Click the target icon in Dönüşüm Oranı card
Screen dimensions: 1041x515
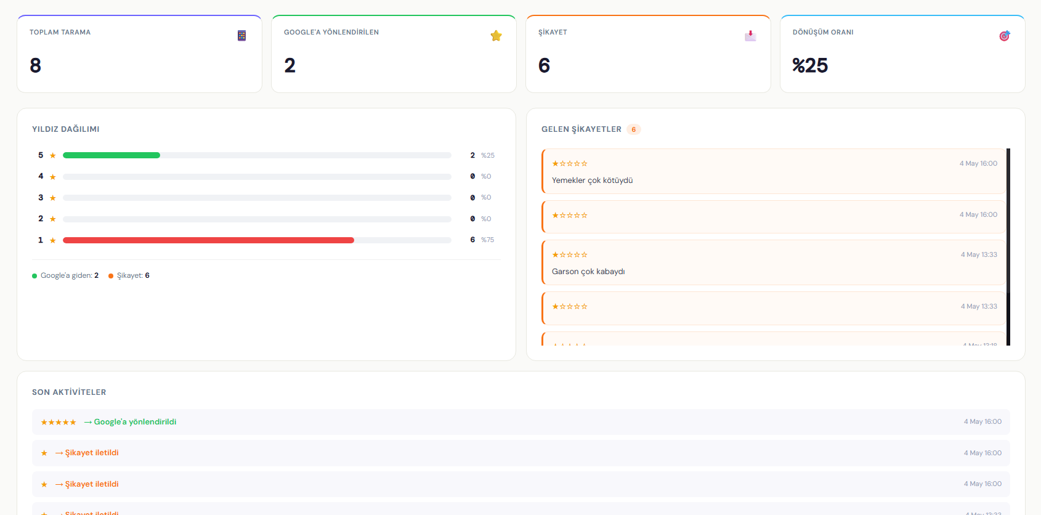click(1005, 36)
